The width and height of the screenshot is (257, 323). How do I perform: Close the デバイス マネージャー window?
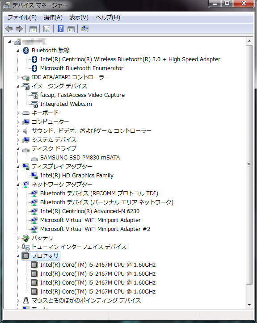244,4
